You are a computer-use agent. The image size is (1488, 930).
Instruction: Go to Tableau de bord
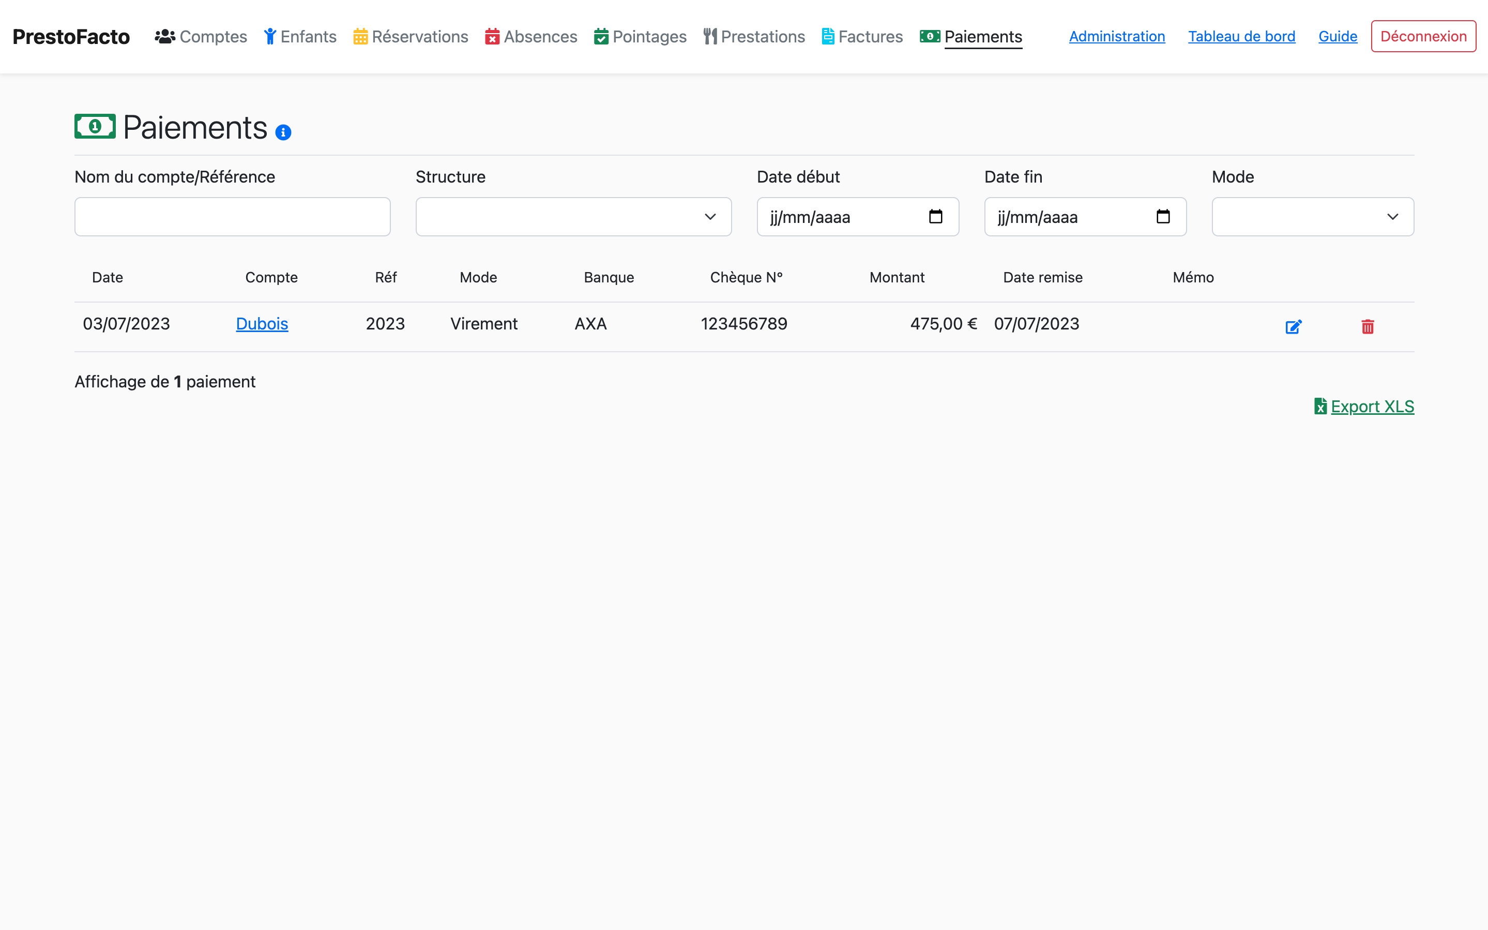1241,36
